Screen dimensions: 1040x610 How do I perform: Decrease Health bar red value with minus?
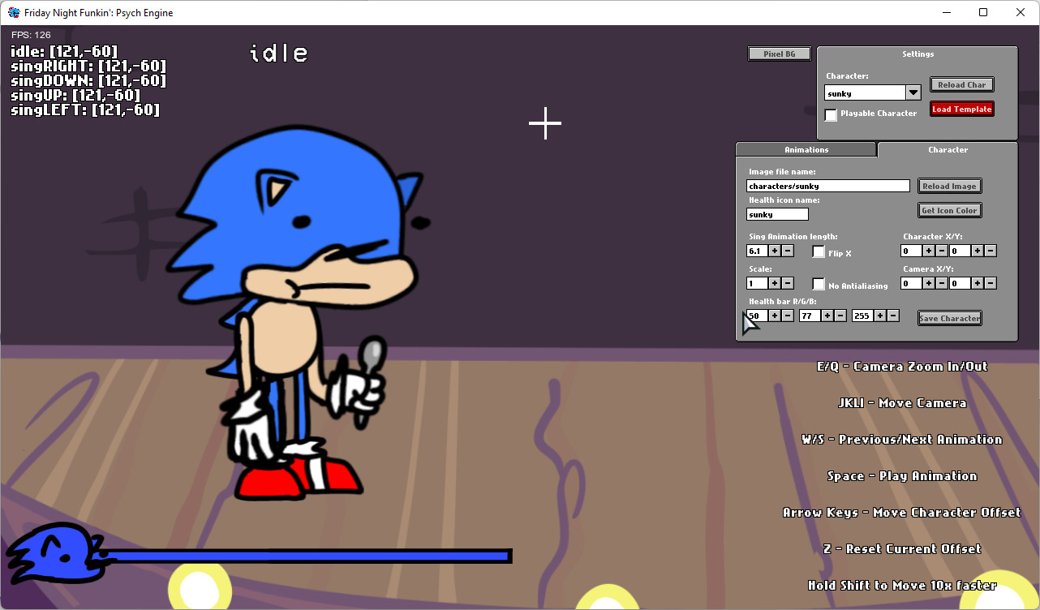click(788, 316)
